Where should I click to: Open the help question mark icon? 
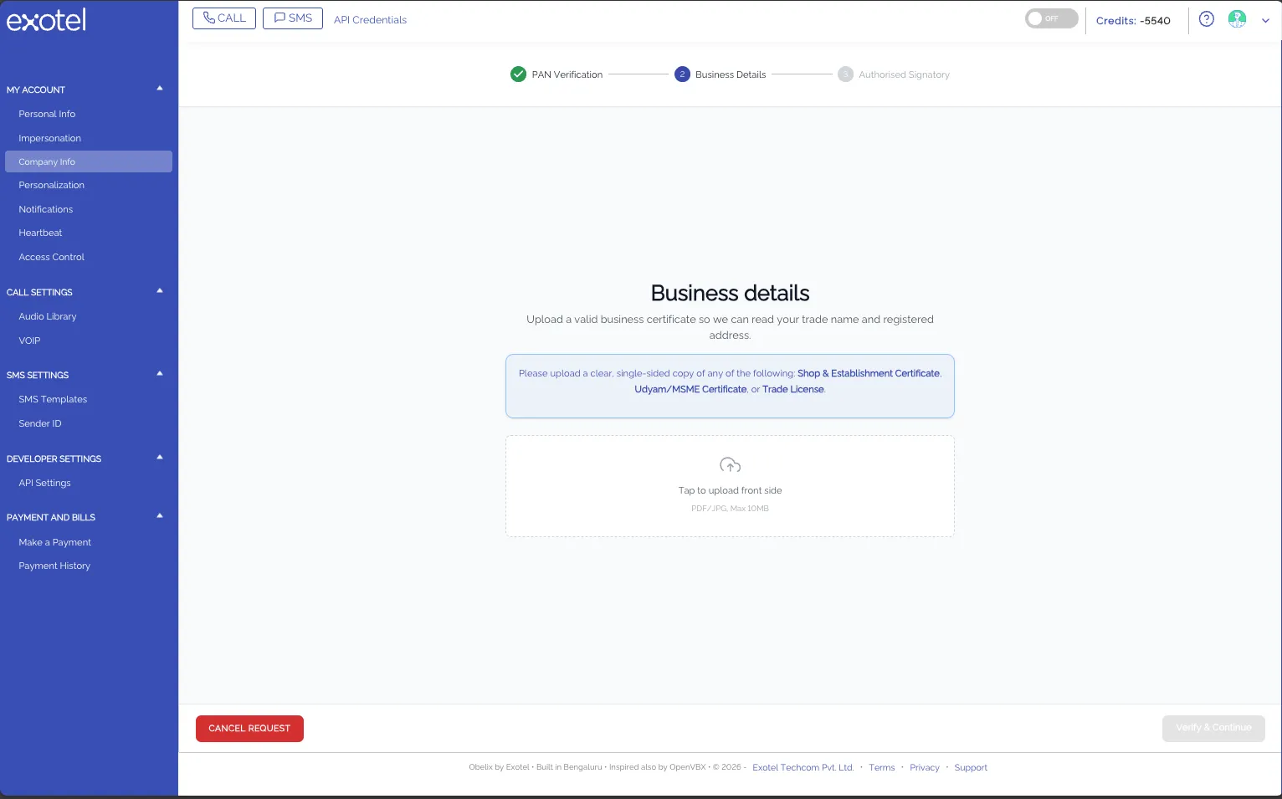click(x=1206, y=19)
